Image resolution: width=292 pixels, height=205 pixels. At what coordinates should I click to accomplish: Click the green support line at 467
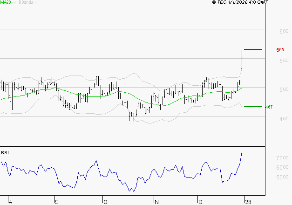[x=253, y=107]
